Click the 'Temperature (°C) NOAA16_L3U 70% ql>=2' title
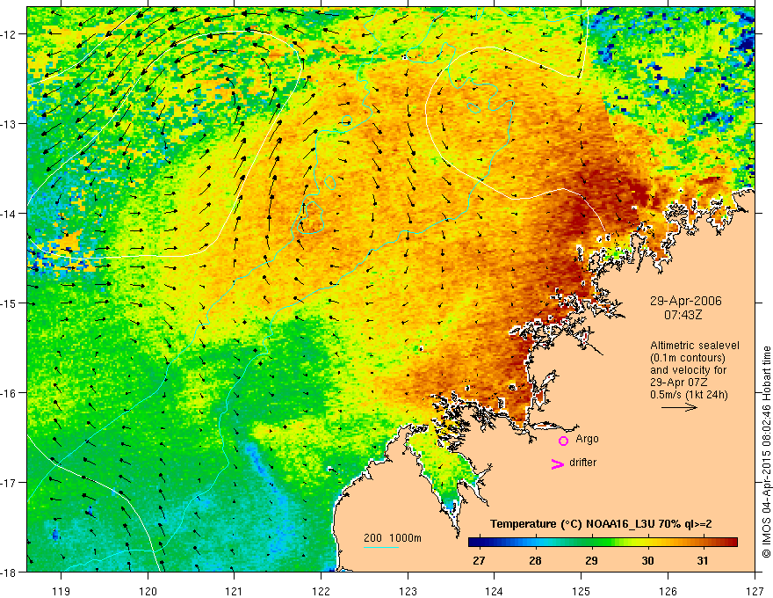773x598 pixels. pyautogui.click(x=601, y=524)
